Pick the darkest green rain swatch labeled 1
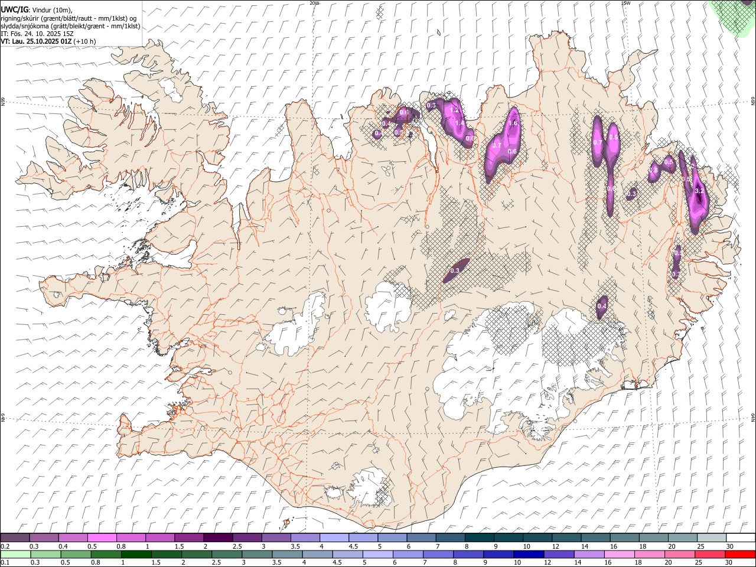 point(136,554)
